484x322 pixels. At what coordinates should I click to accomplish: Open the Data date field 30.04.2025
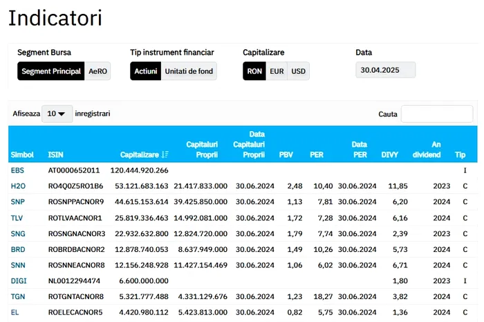(386, 70)
